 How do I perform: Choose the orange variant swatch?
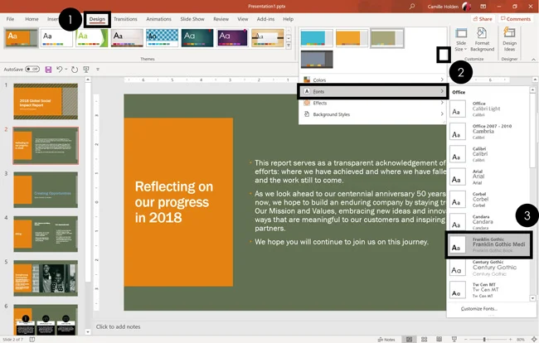point(352,38)
